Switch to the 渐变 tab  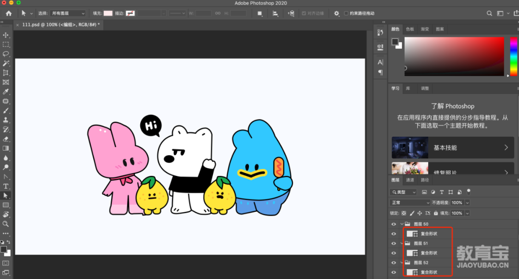pos(425,29)
